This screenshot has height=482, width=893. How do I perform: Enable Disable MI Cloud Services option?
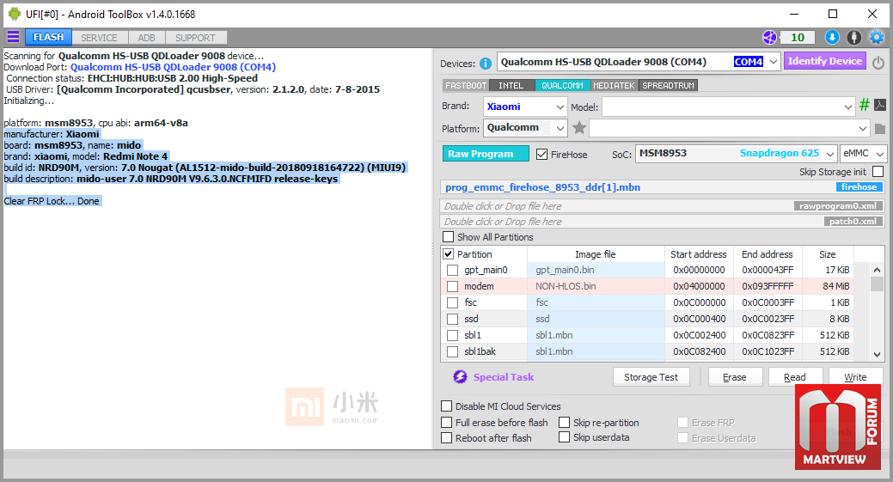(x=447, y=406)
